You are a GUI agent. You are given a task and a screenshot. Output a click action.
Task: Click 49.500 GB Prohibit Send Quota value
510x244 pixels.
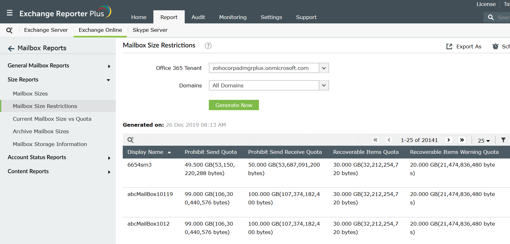tap(210, 169)
